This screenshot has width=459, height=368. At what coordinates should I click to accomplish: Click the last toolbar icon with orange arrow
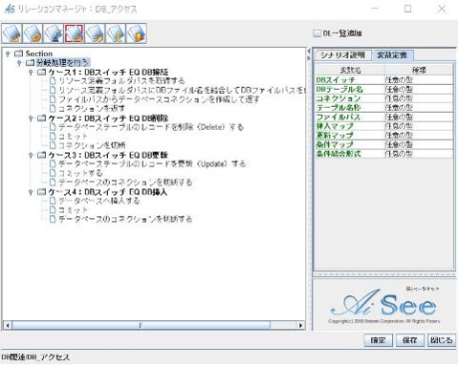point(136,33)
